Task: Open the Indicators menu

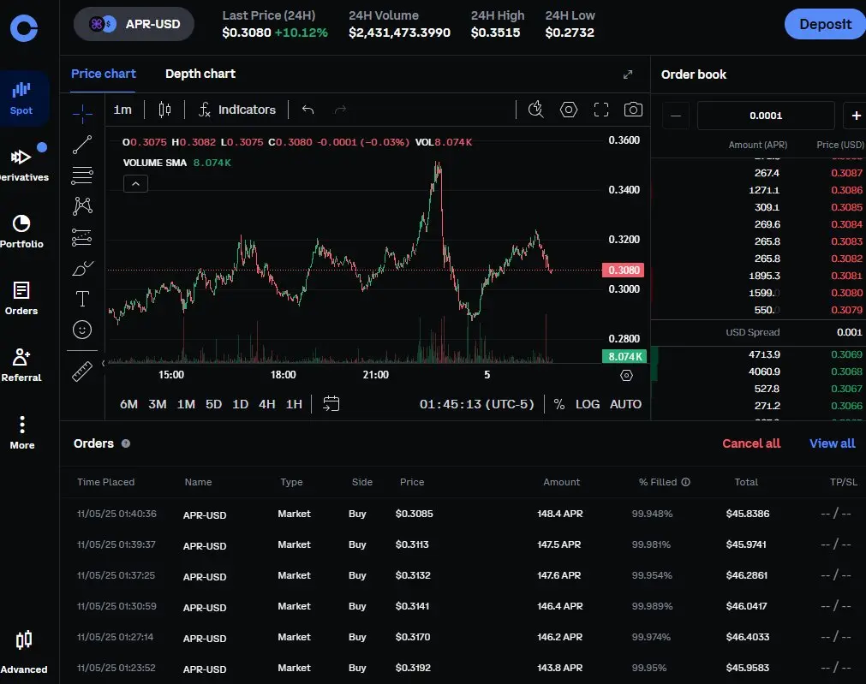Action: pos(237,110)
